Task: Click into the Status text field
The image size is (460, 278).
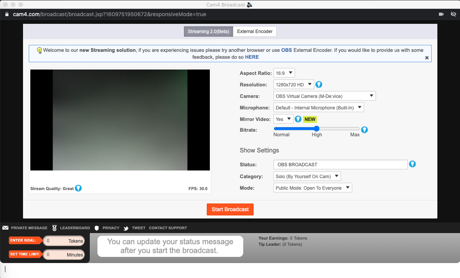Action: [x=340, y=164]
